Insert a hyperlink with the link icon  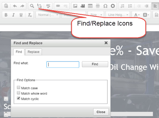click(x=58, y=6)
